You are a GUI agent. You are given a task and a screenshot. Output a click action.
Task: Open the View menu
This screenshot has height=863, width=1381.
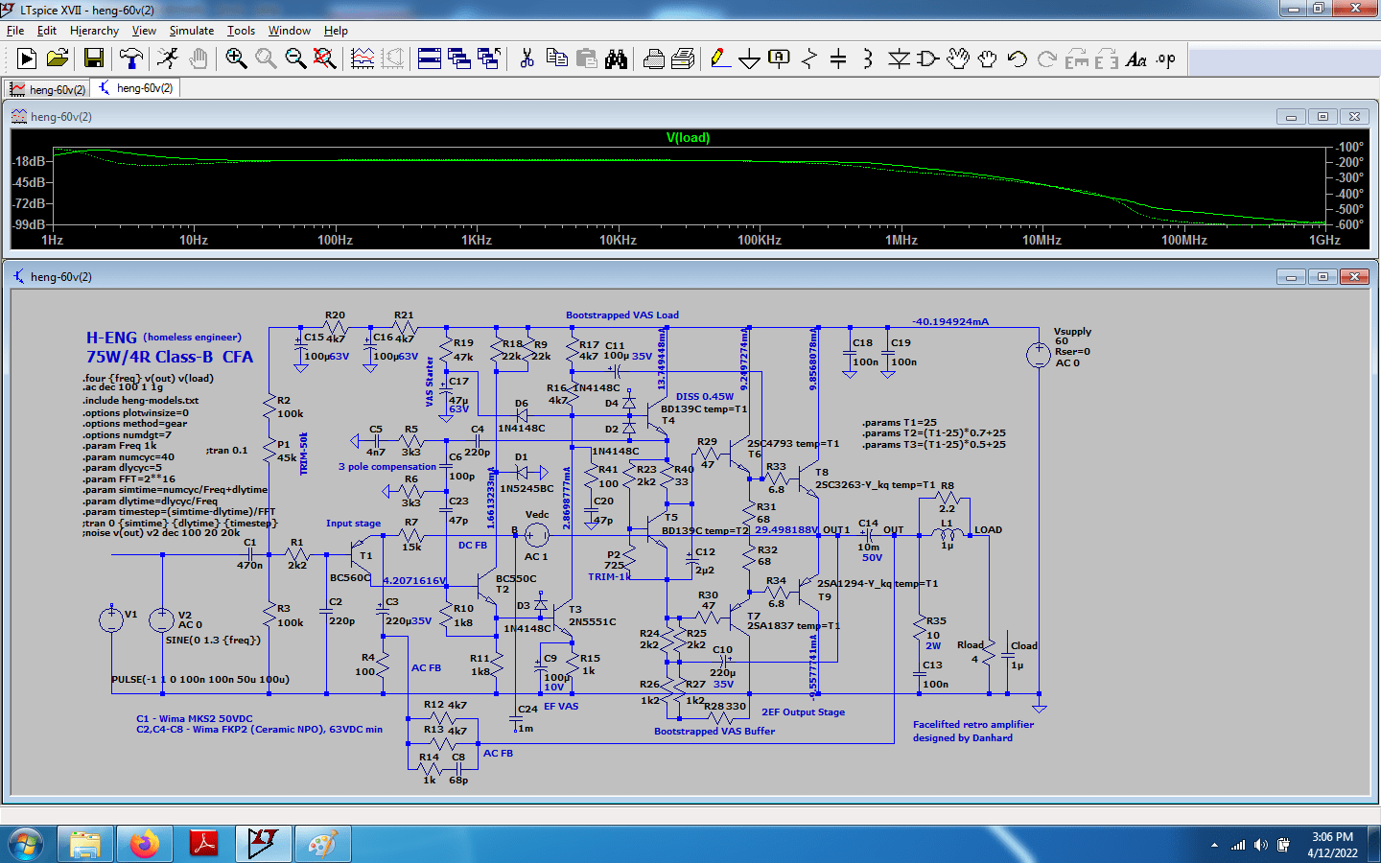click(x=144, y=31)
